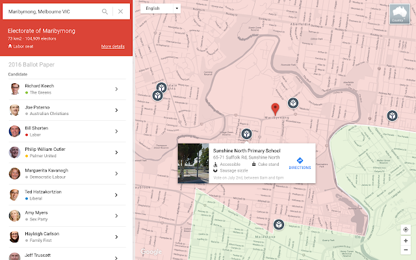Click Hayleigh Carlson's profile photo
Viewport: 416px width, 260px height.
click(x=14, y=237)
